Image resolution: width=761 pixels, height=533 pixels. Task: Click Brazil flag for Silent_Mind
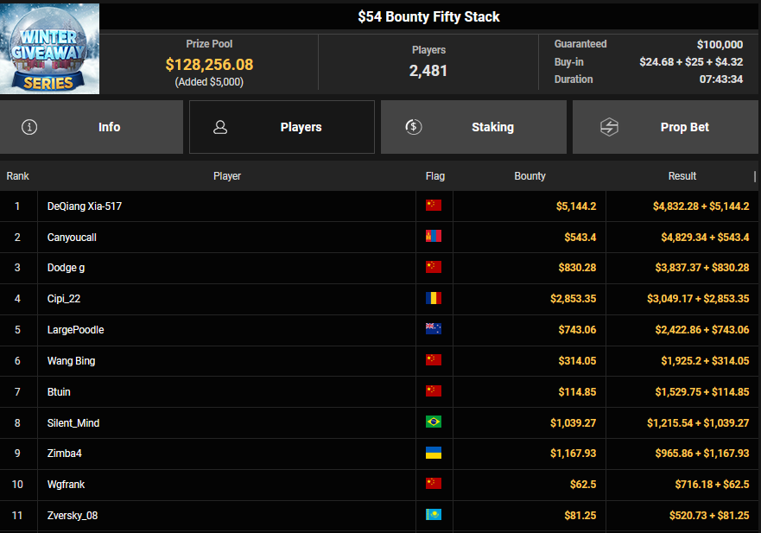pyautogui.click(x=434, y=422)
